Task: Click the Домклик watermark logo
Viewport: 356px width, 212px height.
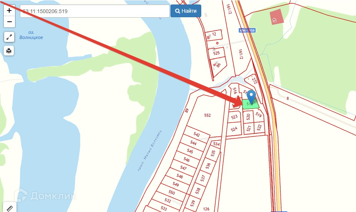Action: point(45,196)
